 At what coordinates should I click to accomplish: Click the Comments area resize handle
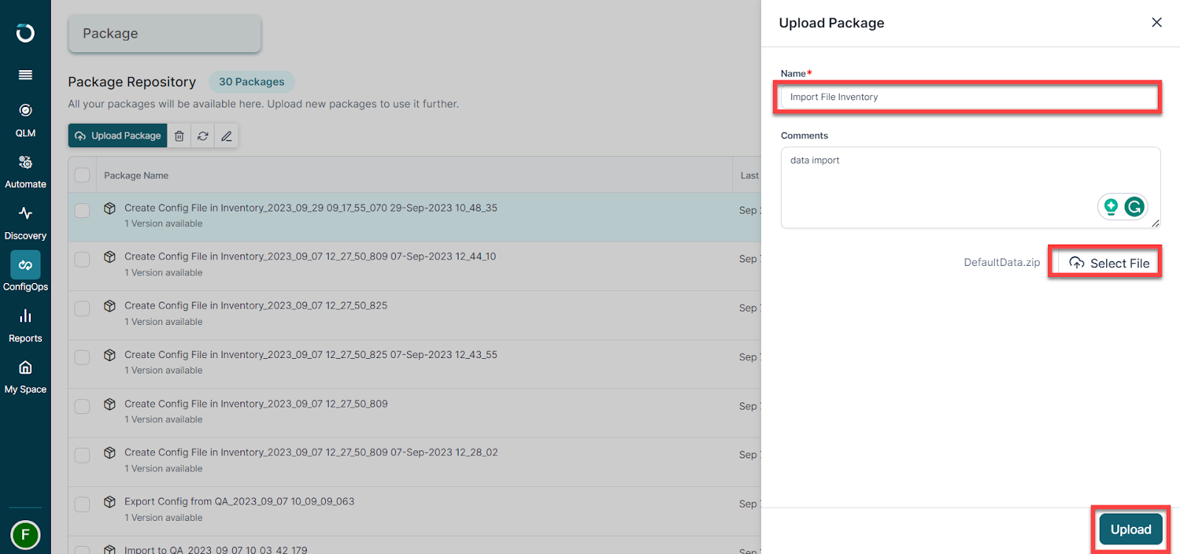(1155, 223)
